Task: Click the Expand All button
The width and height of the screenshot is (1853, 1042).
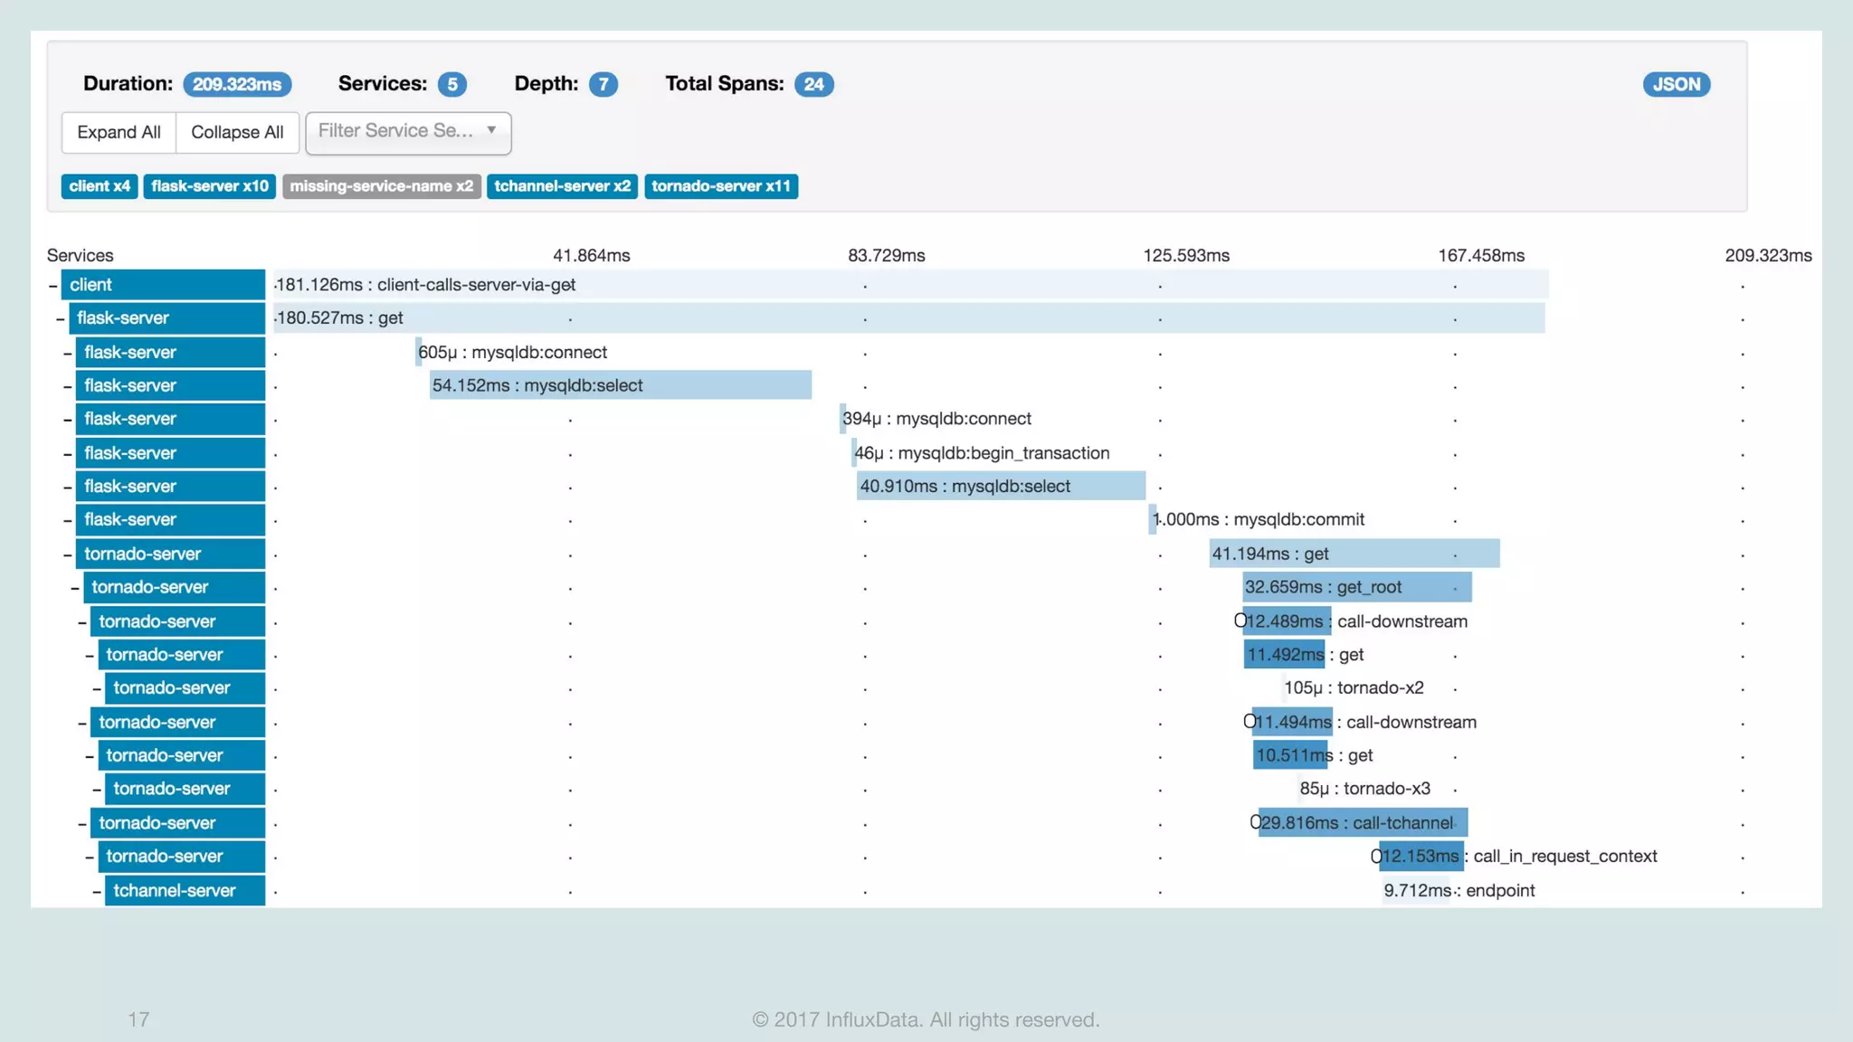Action: click(119, 132)
